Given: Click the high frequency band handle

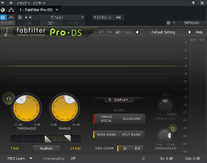Looking at the screenshot, I should pyautogui.click(x=67, y=138).
